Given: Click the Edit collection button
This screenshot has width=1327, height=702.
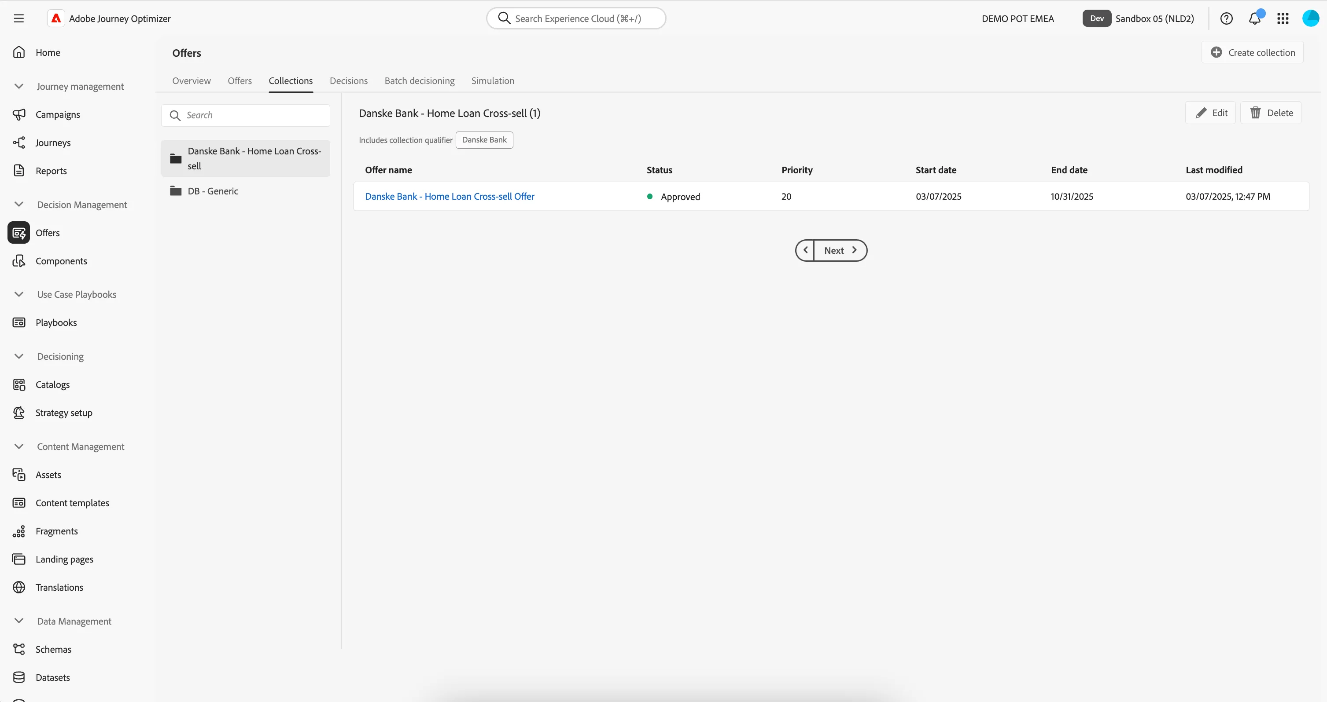Looking at the screenshot, I should (1210, 113).
